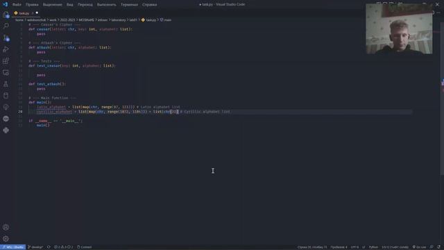Screen dimensions: 444x250
Task: Click the Synchronize Changes icon in status bar
Action: [49, 247]
